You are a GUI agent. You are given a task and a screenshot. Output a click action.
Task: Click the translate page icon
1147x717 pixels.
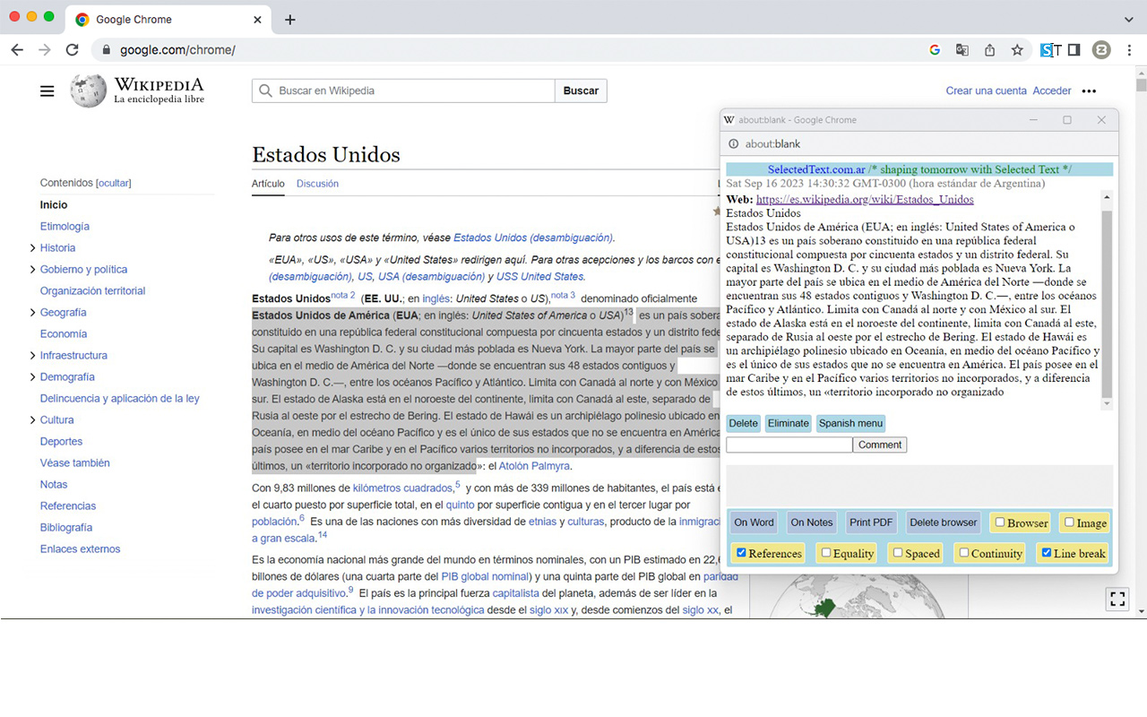pos(962,50)
